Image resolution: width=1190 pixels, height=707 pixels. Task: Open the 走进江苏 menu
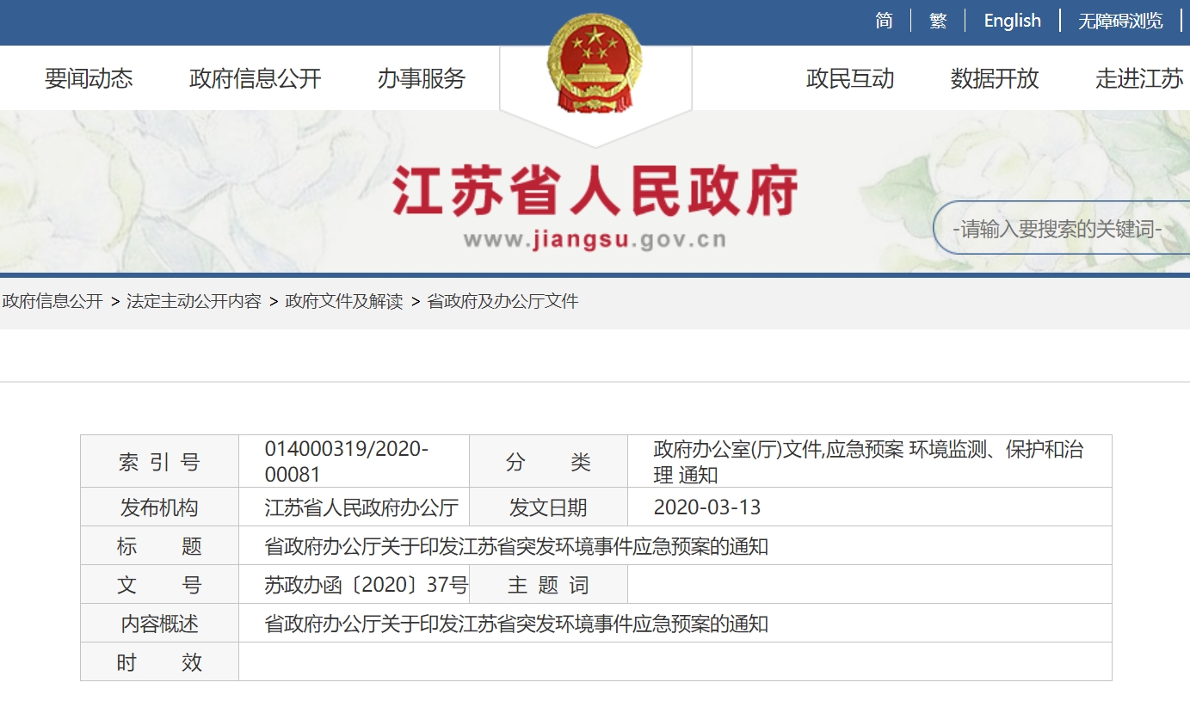pyautogui.click(x=1139, y=78)
